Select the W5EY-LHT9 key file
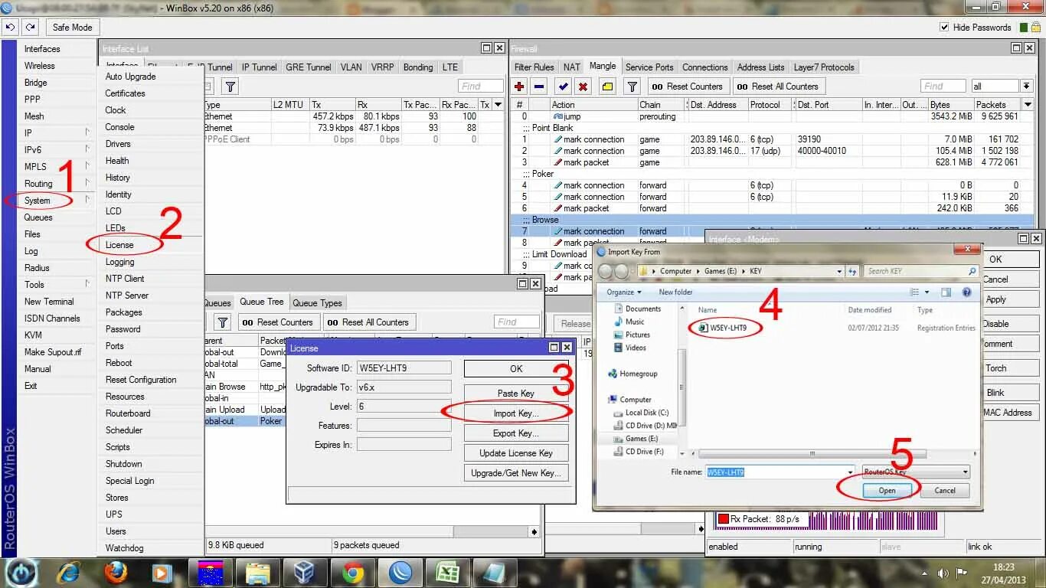The image size is (1046, 588). 727,328
